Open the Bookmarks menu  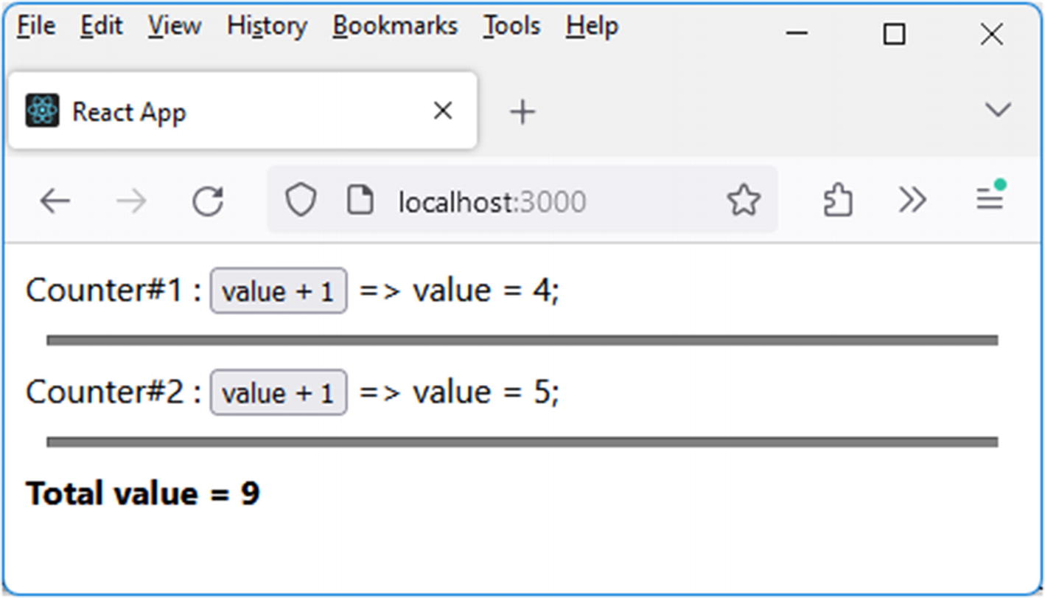pyautogui.click(x=395, y=27)
